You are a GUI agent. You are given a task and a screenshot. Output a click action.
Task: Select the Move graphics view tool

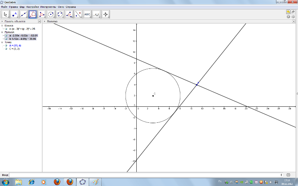point(105,15)
